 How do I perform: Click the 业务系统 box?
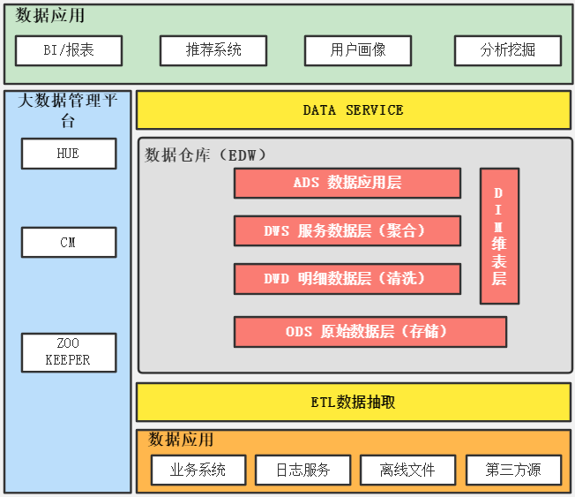[198, 470]
